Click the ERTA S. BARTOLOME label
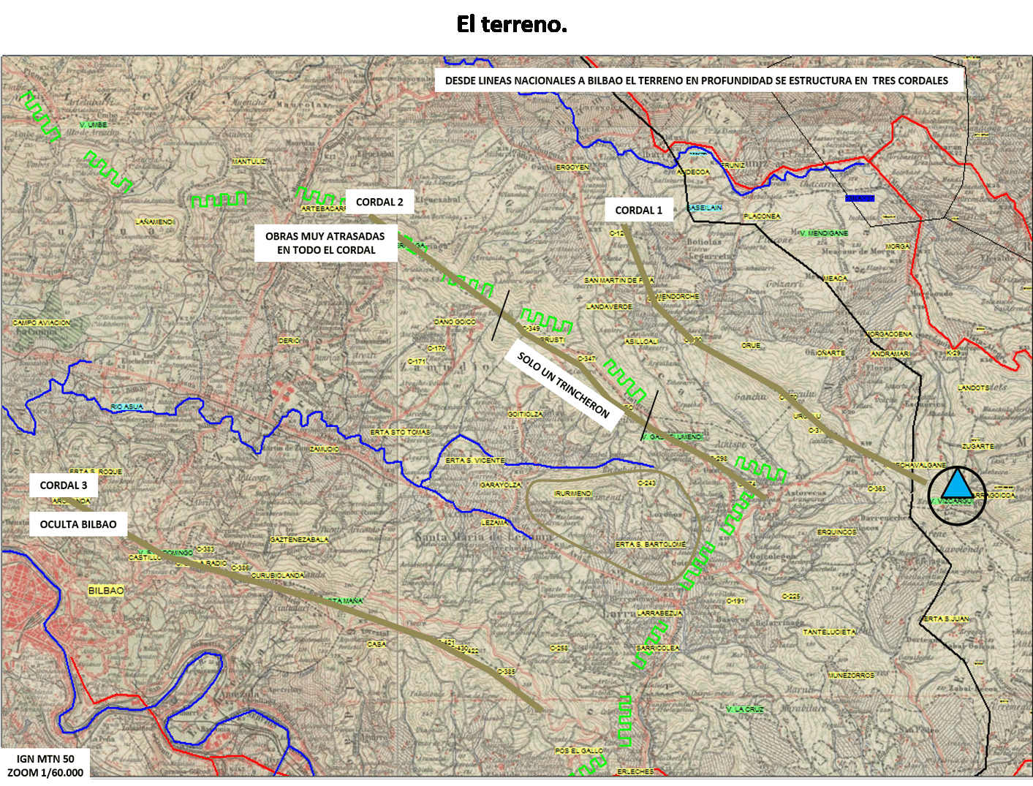The image size is (1033, 786). (651, 545)
